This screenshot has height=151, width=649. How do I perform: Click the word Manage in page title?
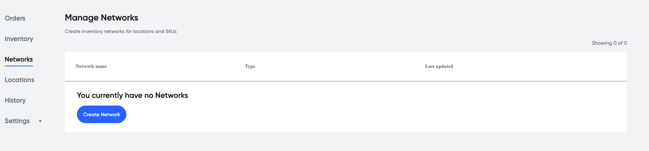tap(82, 18)
